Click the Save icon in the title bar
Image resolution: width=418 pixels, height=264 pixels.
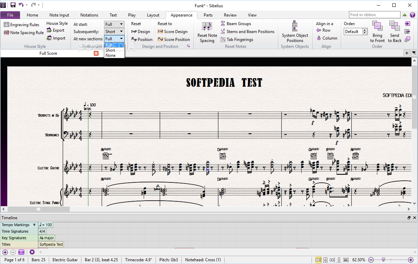click(x=13, y=5)
